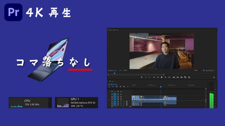
Task: Enable voice-over record on track A1
Action: click(127, 102)
